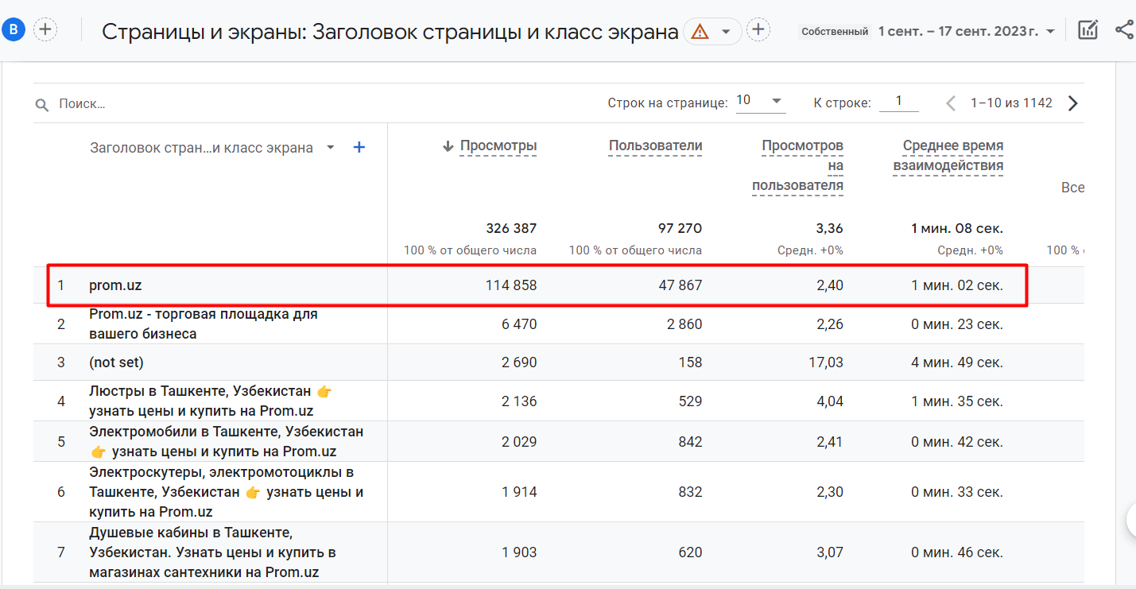Click views value 114 858
1136x589 pixels.
coord(511,285)
